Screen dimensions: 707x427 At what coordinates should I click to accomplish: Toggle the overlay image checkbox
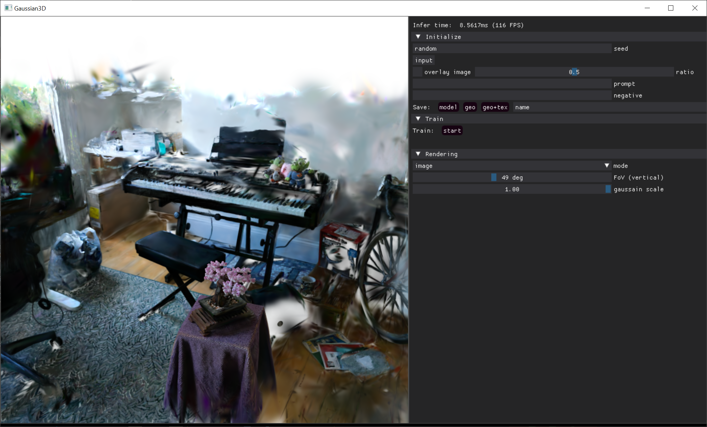pos(417,72)
